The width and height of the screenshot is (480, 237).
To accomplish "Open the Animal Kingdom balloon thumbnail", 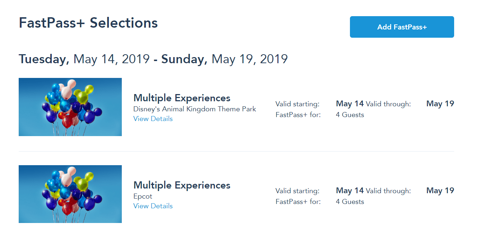I will (70, 107).
